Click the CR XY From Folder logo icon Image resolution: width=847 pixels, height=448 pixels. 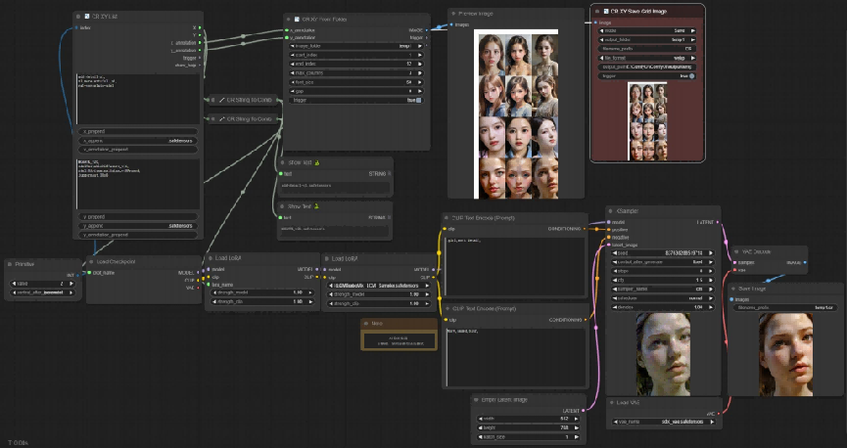click(297, 20)
